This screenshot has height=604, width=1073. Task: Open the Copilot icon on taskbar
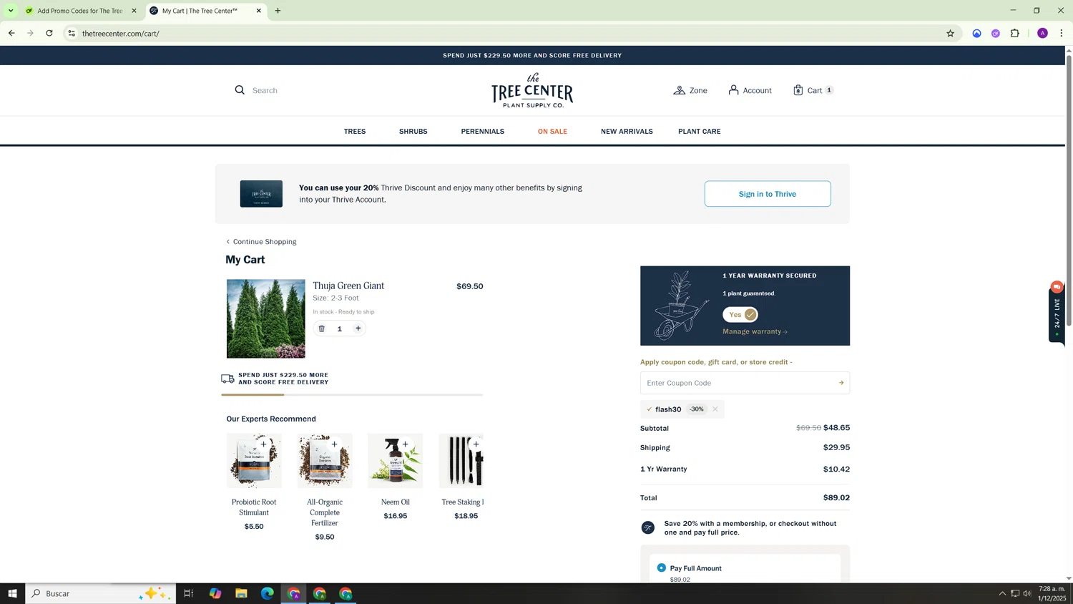coord(215,593)
